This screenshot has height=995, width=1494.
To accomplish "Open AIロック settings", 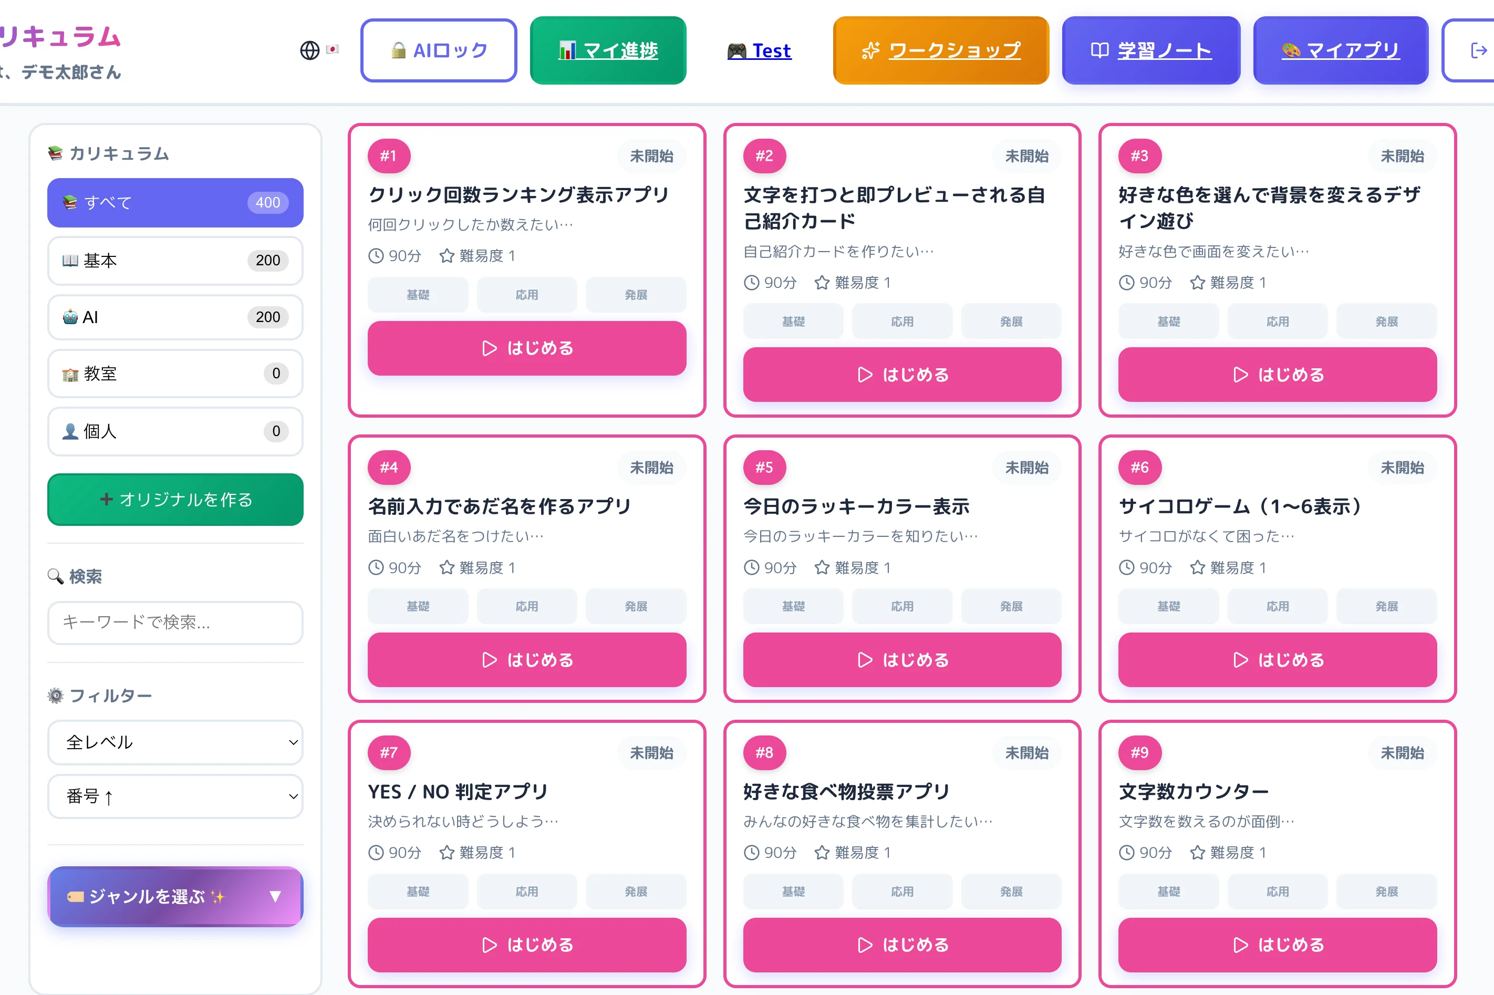I will (438, 50).
